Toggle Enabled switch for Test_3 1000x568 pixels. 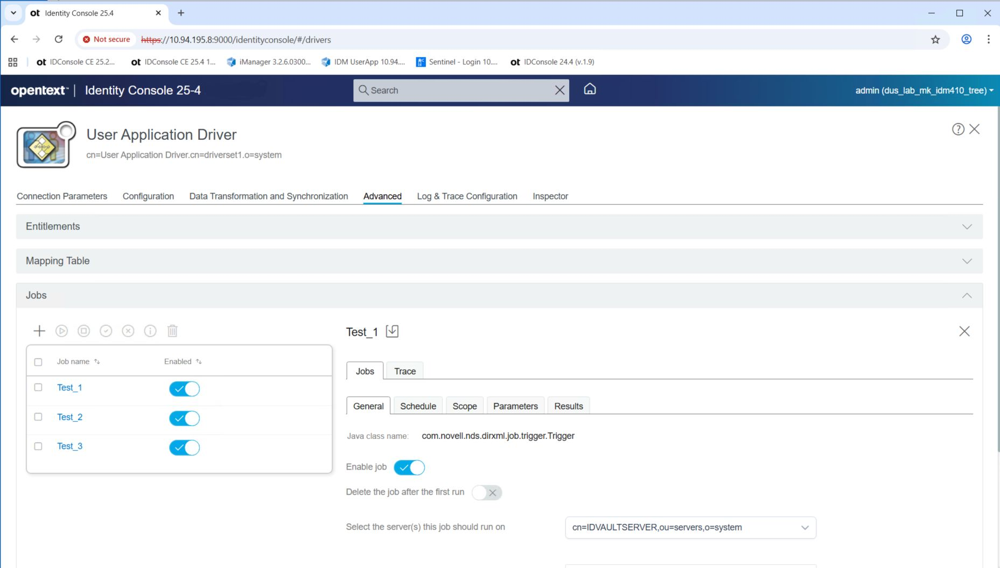(x=184, y=448)
